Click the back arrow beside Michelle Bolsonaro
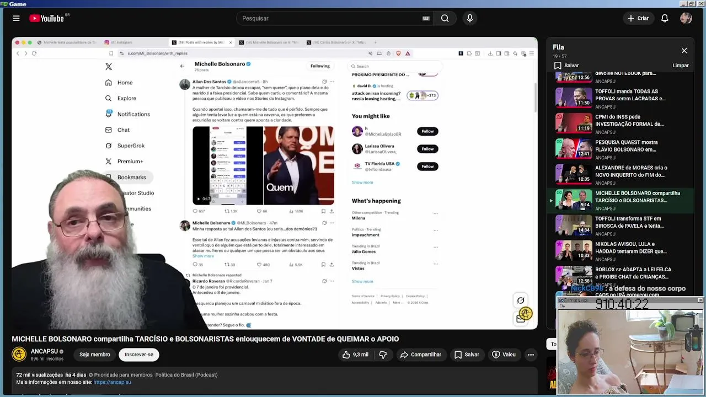This screenshot has height=397, width=706. [x=182, y=66]
